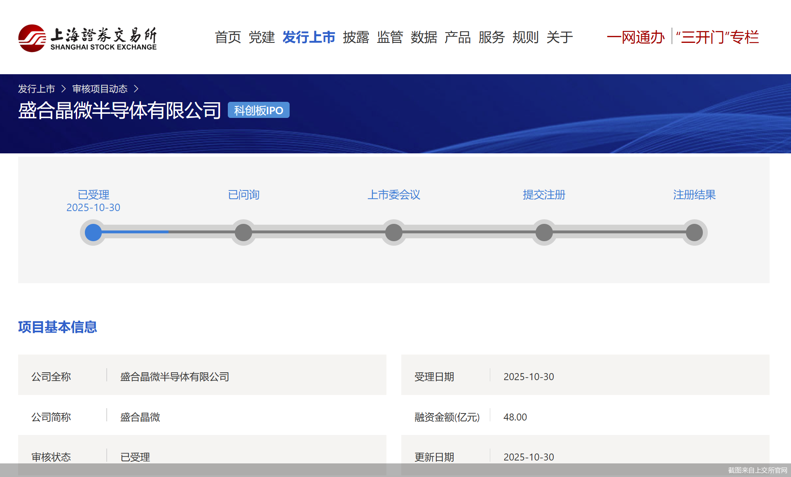Viewport: 791px width, 477px height.
Task: Click the 项目基本信息 section title
Action: click(x=57, y=327)
